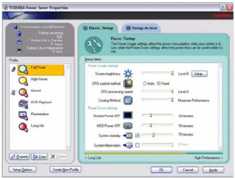
Task: Click the Cancel button
Action: pos(188,170)
